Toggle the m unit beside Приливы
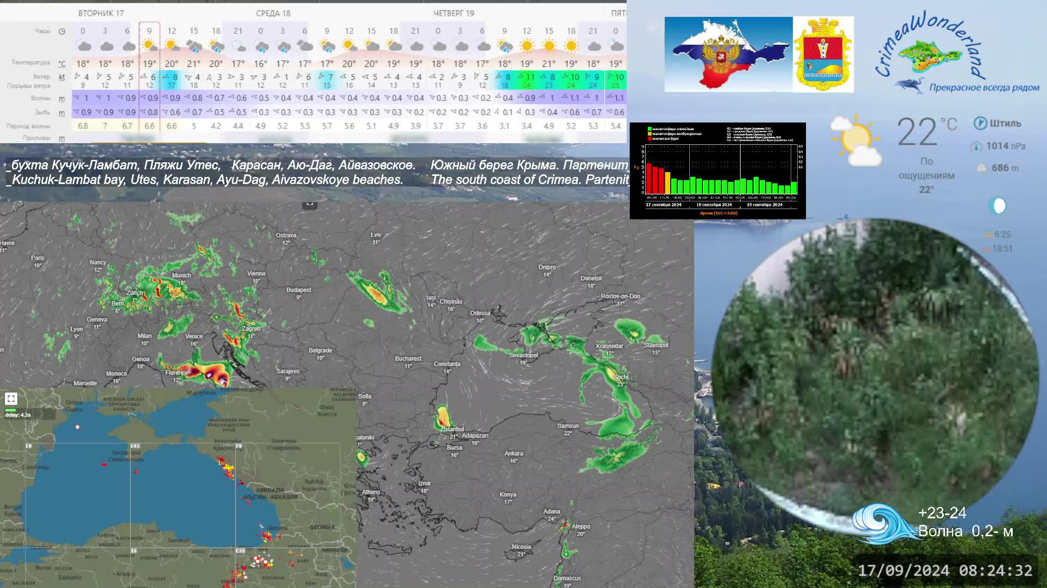This screenshot has width=1047, height=588. coord(62,138)
